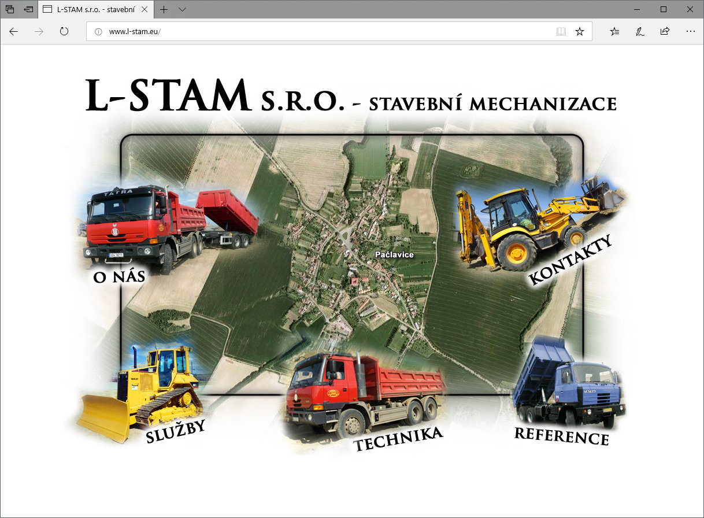Viewport: 704px width, 518px height.
Task: Add page to favorites with star icon
Action: pyautogui.click(x=580, y=32)
